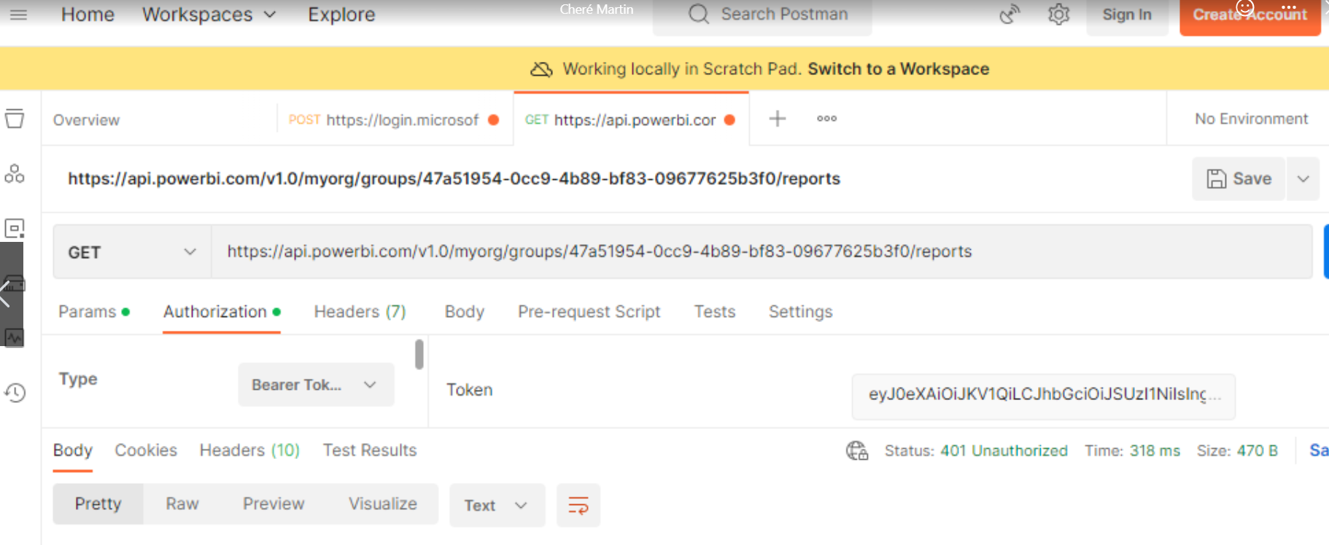Open the request Settings tab

800,312
